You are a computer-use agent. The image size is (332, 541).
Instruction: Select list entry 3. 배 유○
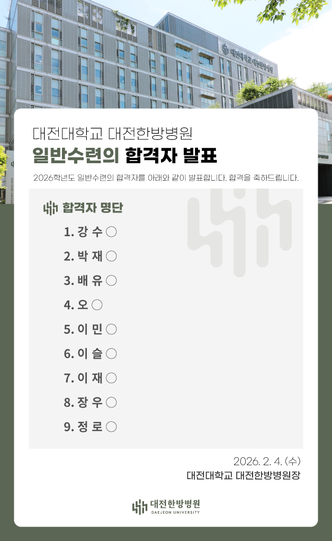[90, 281]
